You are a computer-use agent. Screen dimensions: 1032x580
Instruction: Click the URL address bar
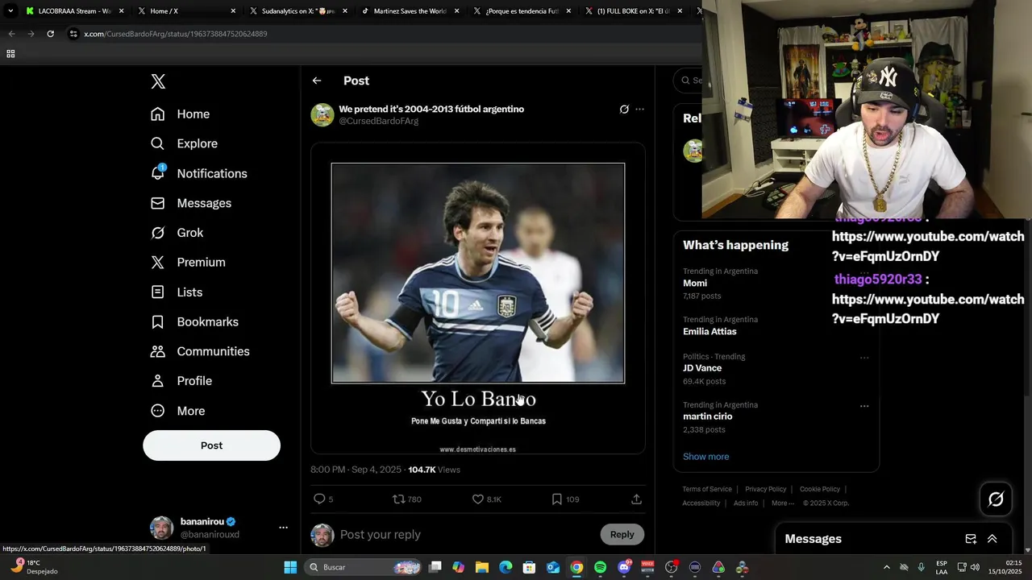(x=383, y=34)
